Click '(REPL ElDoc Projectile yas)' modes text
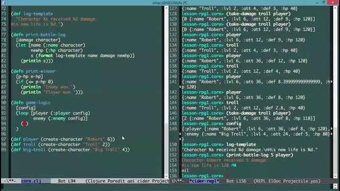340x191 pixels. coord(287,181)
